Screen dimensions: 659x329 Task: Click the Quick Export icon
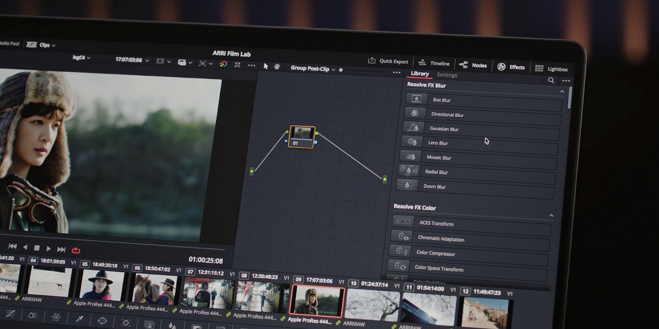(372, 61)
